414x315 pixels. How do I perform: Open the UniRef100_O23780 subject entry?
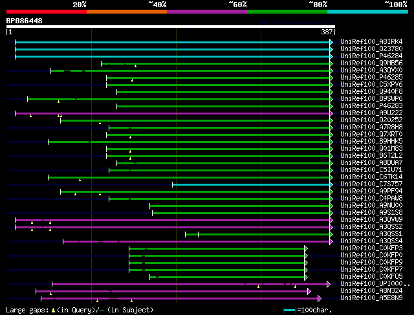pyautogui.click(x=371, y=49)
